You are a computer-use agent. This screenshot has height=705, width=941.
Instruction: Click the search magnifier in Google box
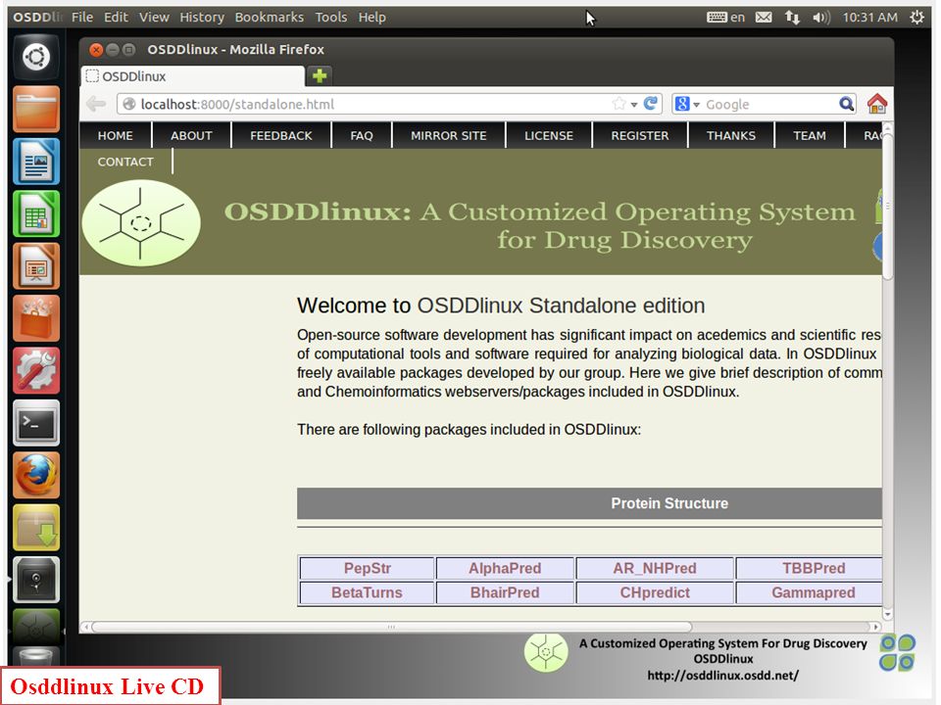[x=846, y=104]
